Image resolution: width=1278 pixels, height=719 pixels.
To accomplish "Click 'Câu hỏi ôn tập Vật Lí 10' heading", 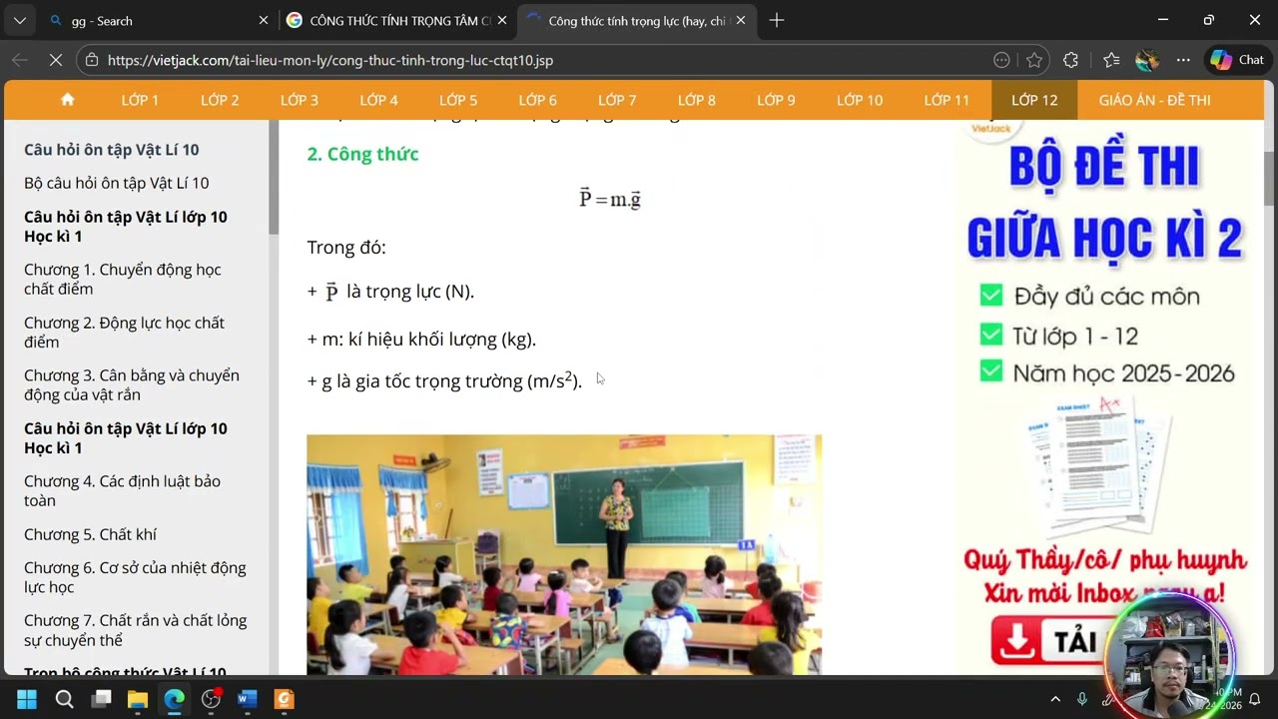I will click(x=112, y=150).
